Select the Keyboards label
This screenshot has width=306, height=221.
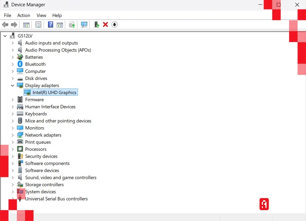point(36,114)
